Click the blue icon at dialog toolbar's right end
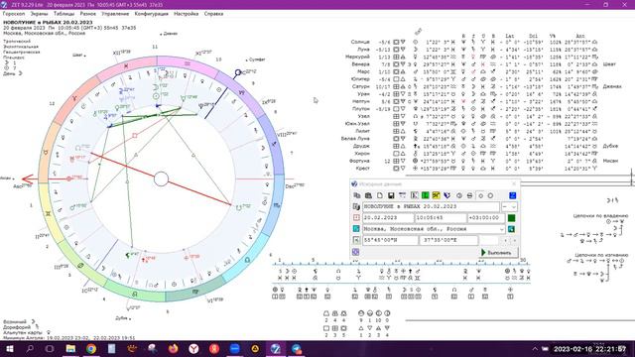635x357 pixels. [x=512, y=195]
